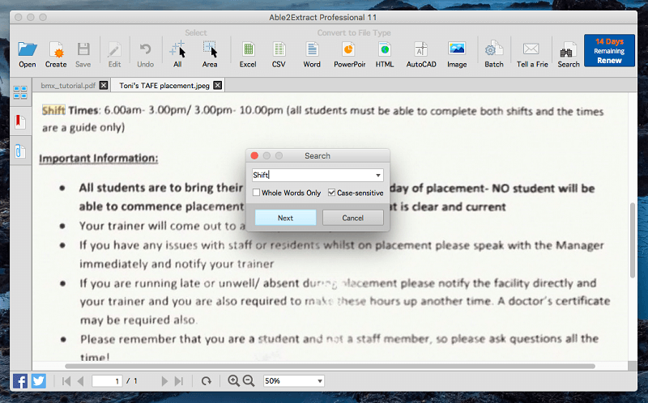Select Toni's TAFE placement.jpeg tab

[x=164, y=86]
